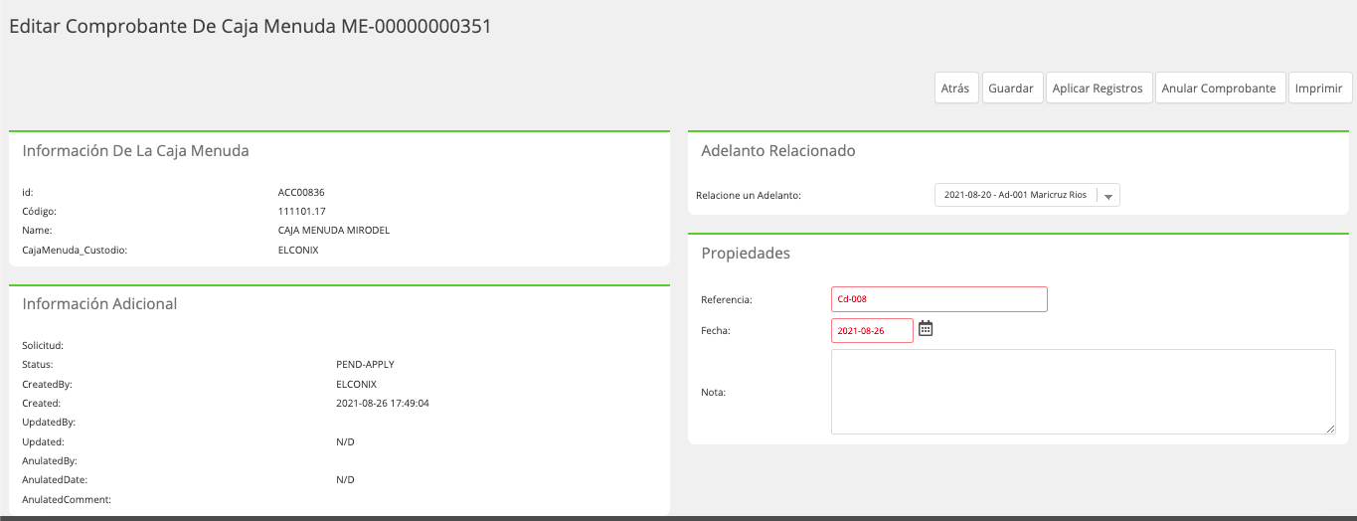Click the Referencia label
This screenshot has height=521, width=1357.
click(x=727, y=299)
